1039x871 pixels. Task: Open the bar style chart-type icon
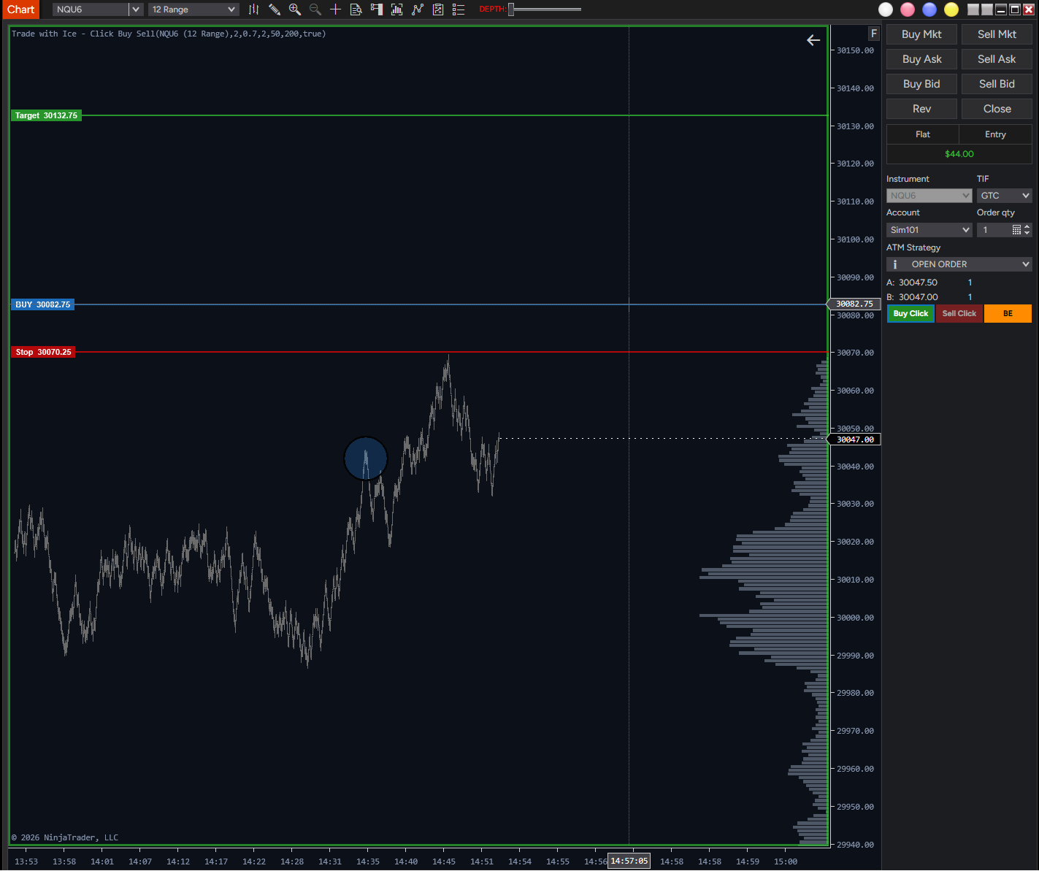click(x=253, y=9)
